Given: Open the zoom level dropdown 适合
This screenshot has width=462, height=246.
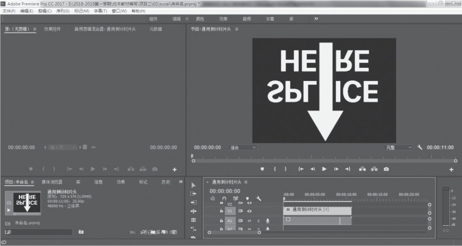Looking at the screenshot, I should [x=242, y=147].
